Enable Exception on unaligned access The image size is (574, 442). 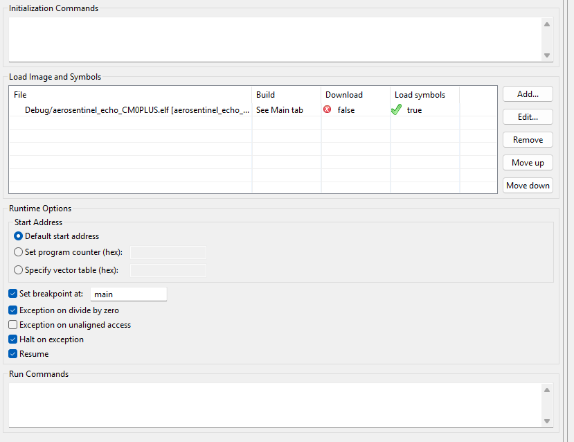pos(13,325)
